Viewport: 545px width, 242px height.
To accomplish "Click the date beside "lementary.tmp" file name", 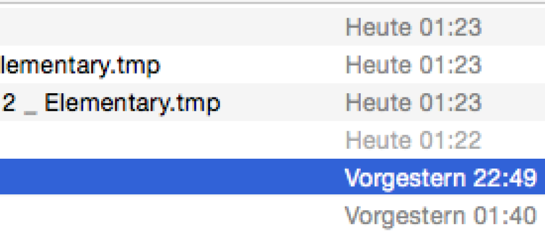I will pyautogui.click(x=413, y=65).
